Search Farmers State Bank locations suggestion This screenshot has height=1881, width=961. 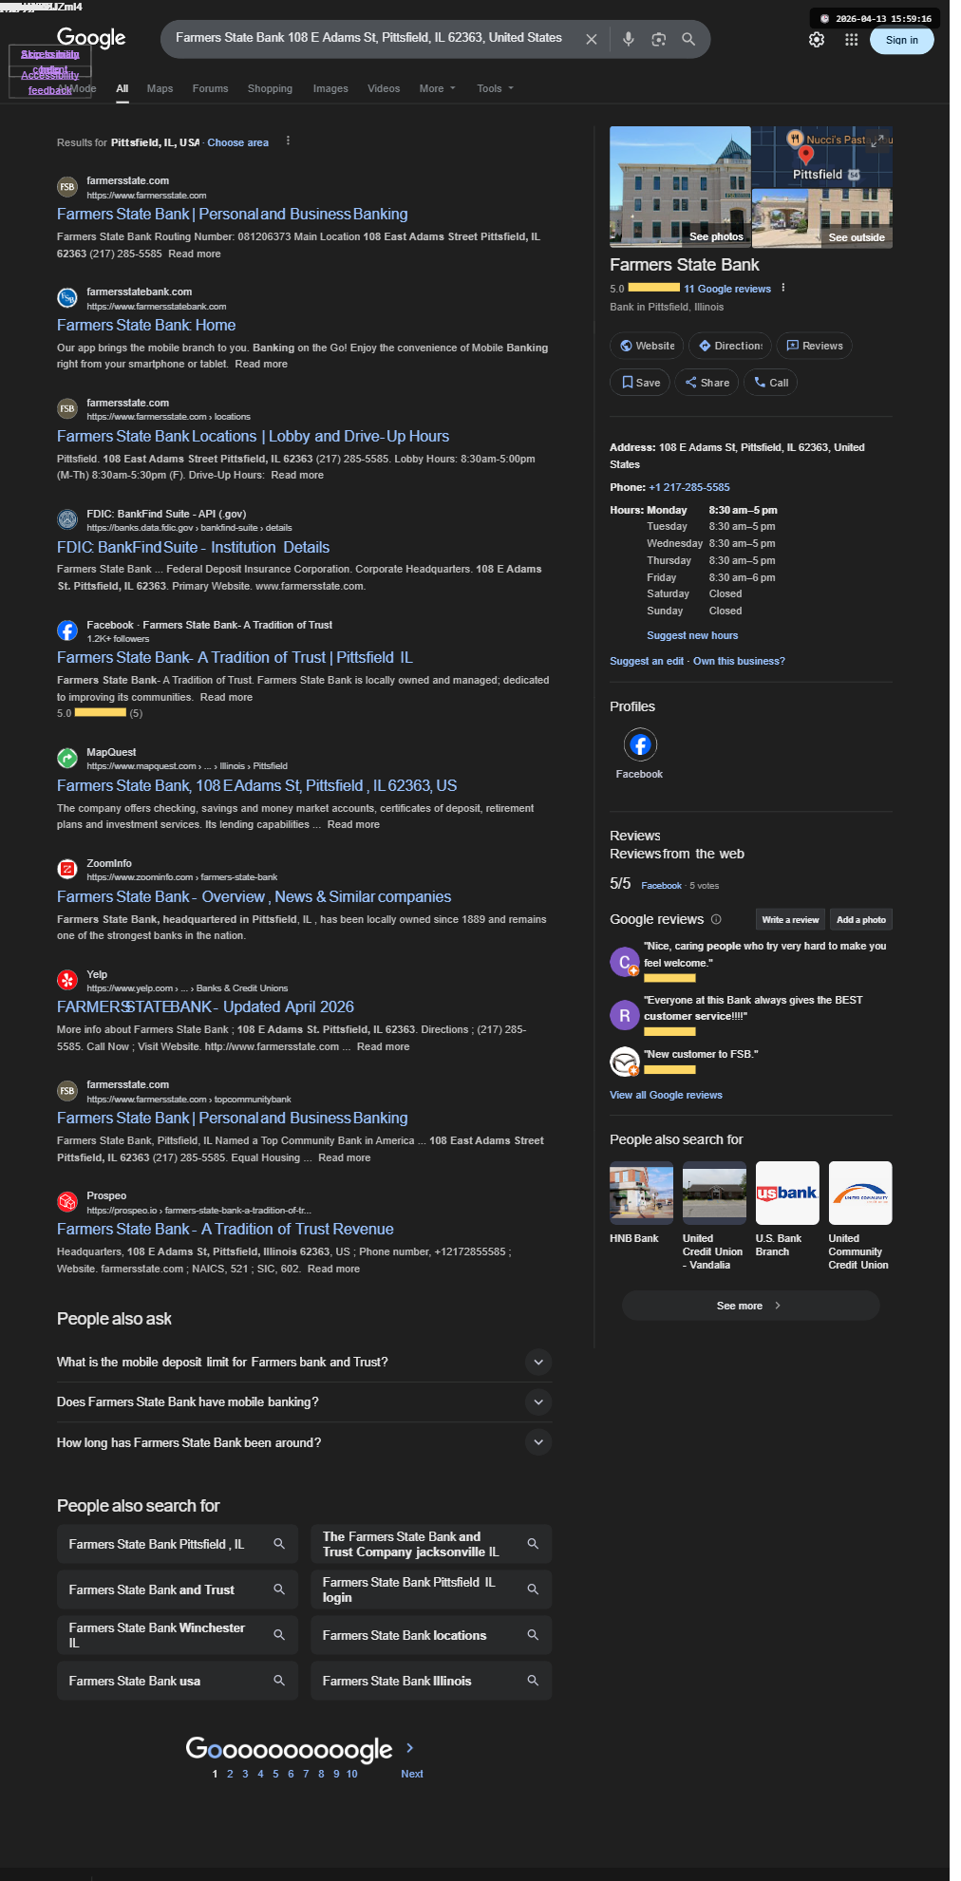(431, 1635)
